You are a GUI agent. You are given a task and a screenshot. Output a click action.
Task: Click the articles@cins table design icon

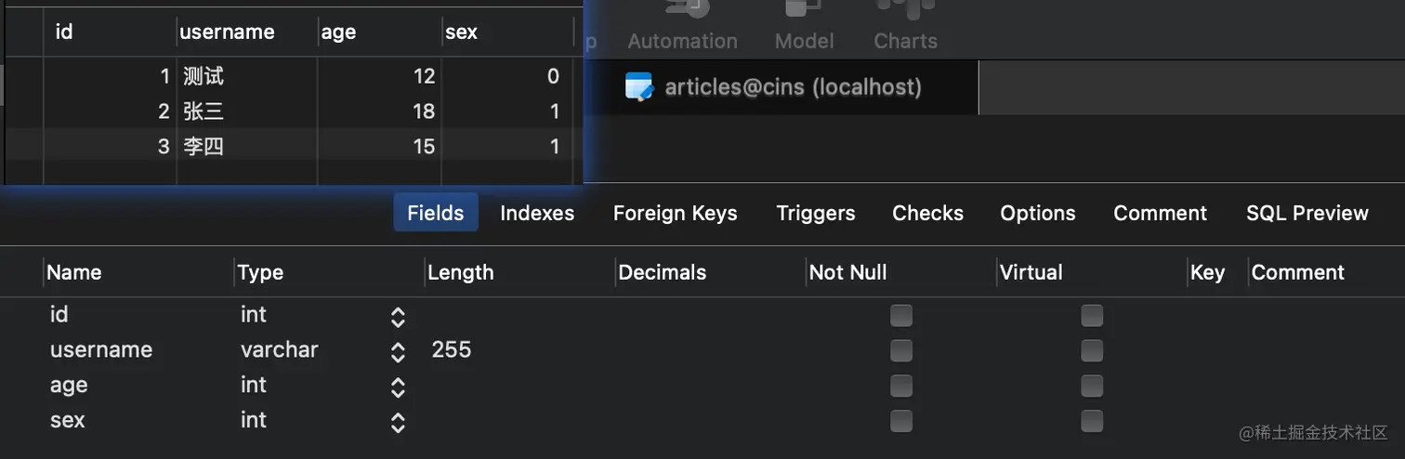pyautogui.click(x=639, y=87)
